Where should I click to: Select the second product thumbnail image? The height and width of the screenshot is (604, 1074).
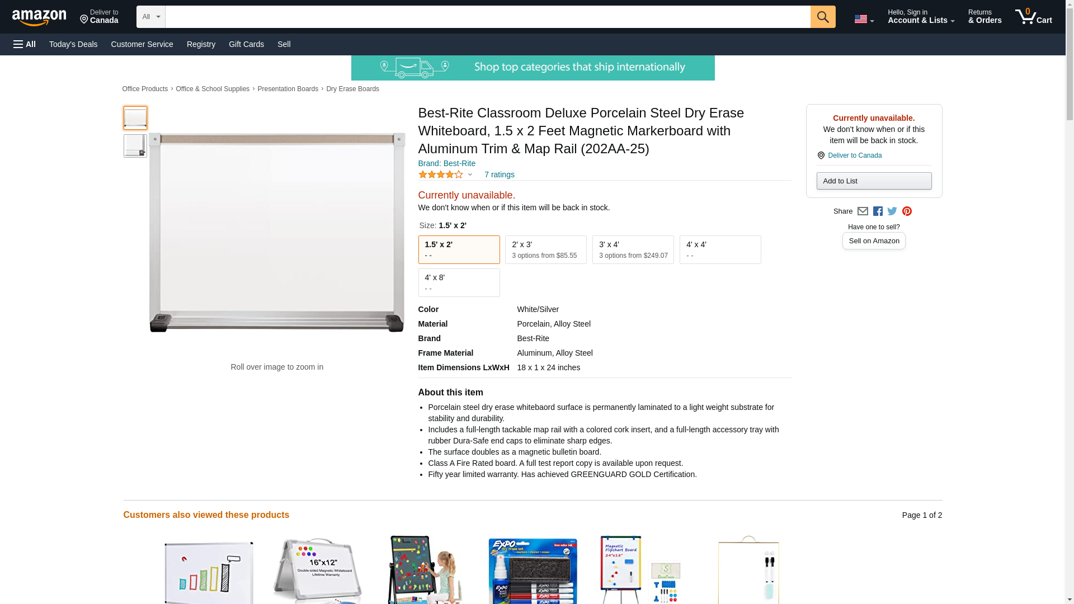[x=135, y=145]
